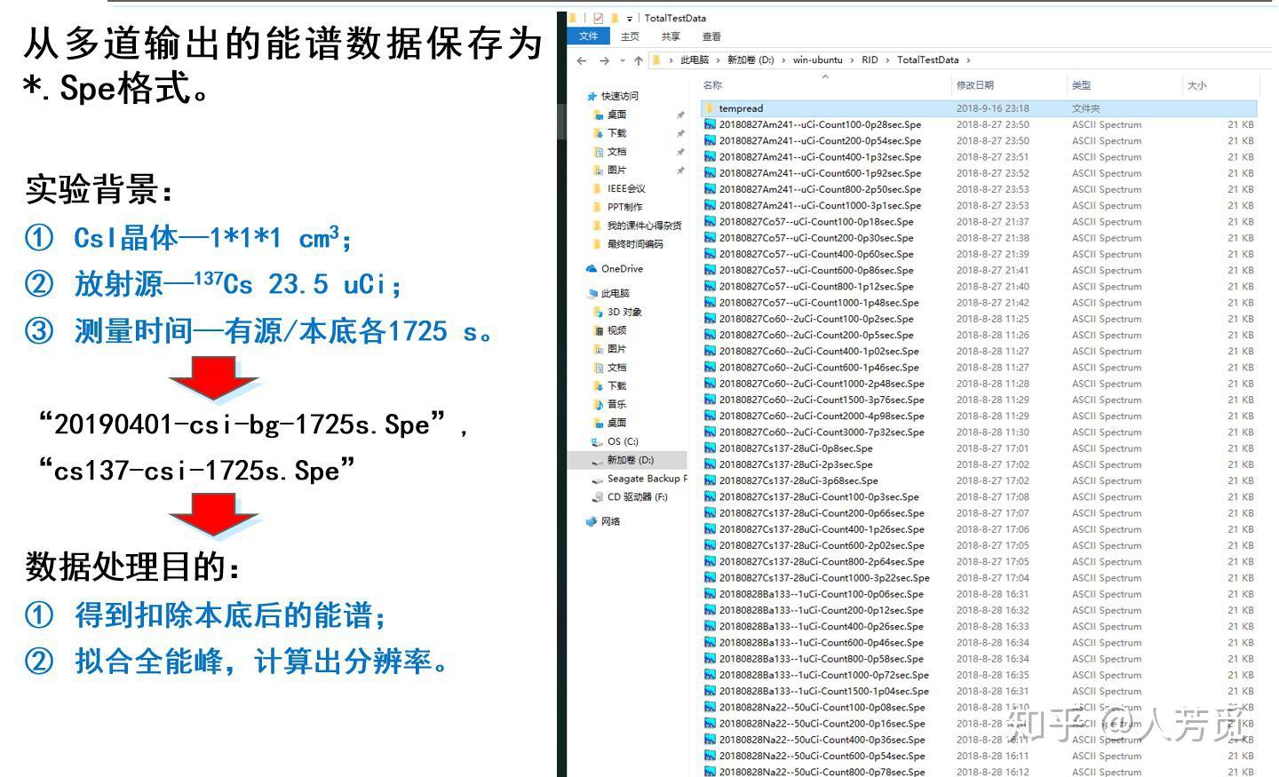Click the back navigation arrow
The height and width of the screenshot is (777, 1279).
[x=580, y=59]
